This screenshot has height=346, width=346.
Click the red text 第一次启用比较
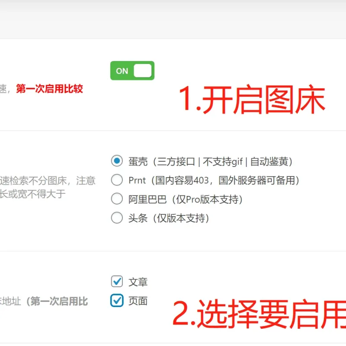[49, 89]
